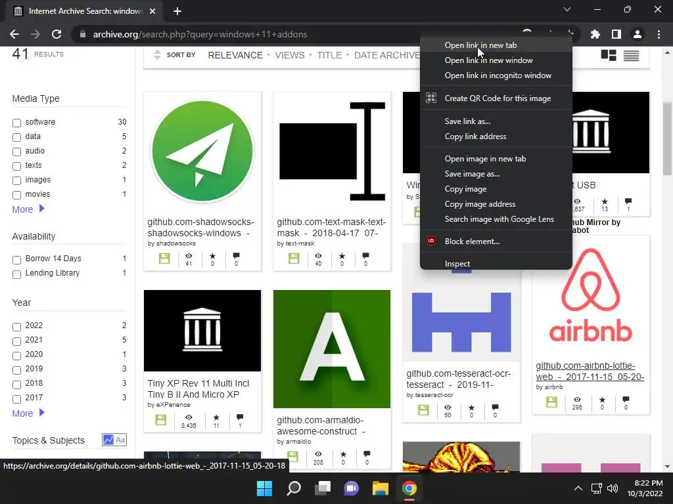Check the 2019 year filter
Viewport: 673px width, 504px height.
(x=16, y=370)
